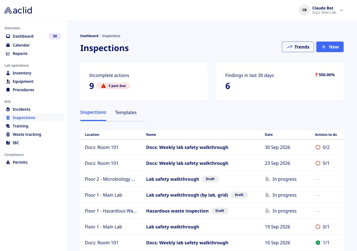357x251 pixels.
Task: Click the red up arrow by 500.00%
Action: pos(316,75)
